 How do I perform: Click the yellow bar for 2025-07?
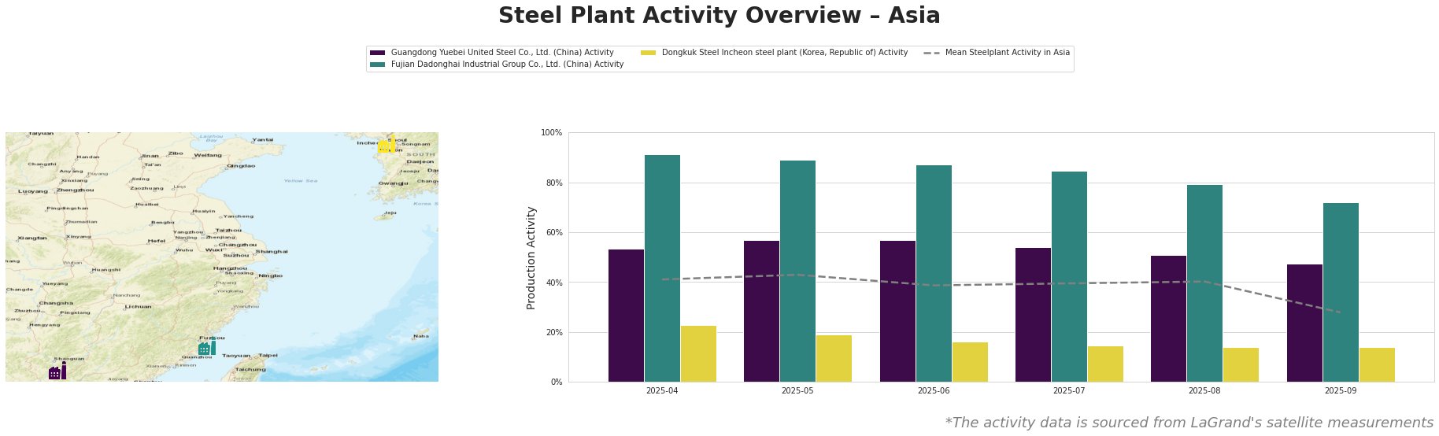coord(1105,364)
